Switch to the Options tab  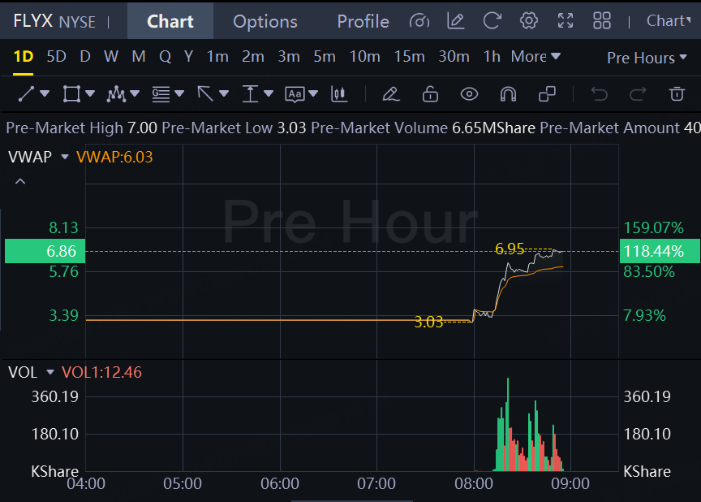264,22
